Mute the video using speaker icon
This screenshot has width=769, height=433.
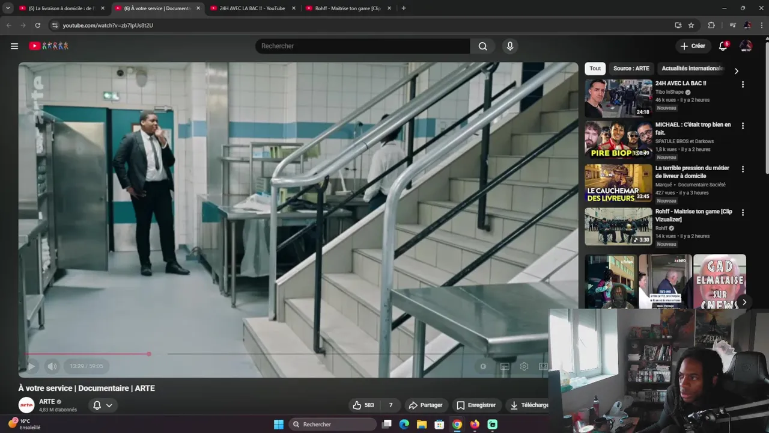[x=52, y=366]
